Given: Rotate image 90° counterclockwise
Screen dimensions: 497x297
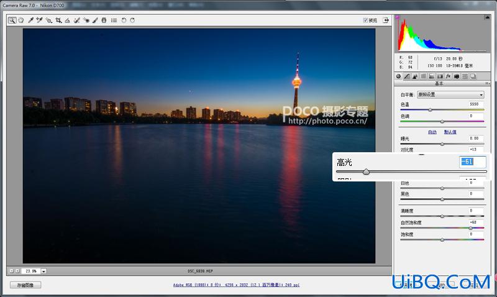Looking at the screenshot, I should click(124, 21).
